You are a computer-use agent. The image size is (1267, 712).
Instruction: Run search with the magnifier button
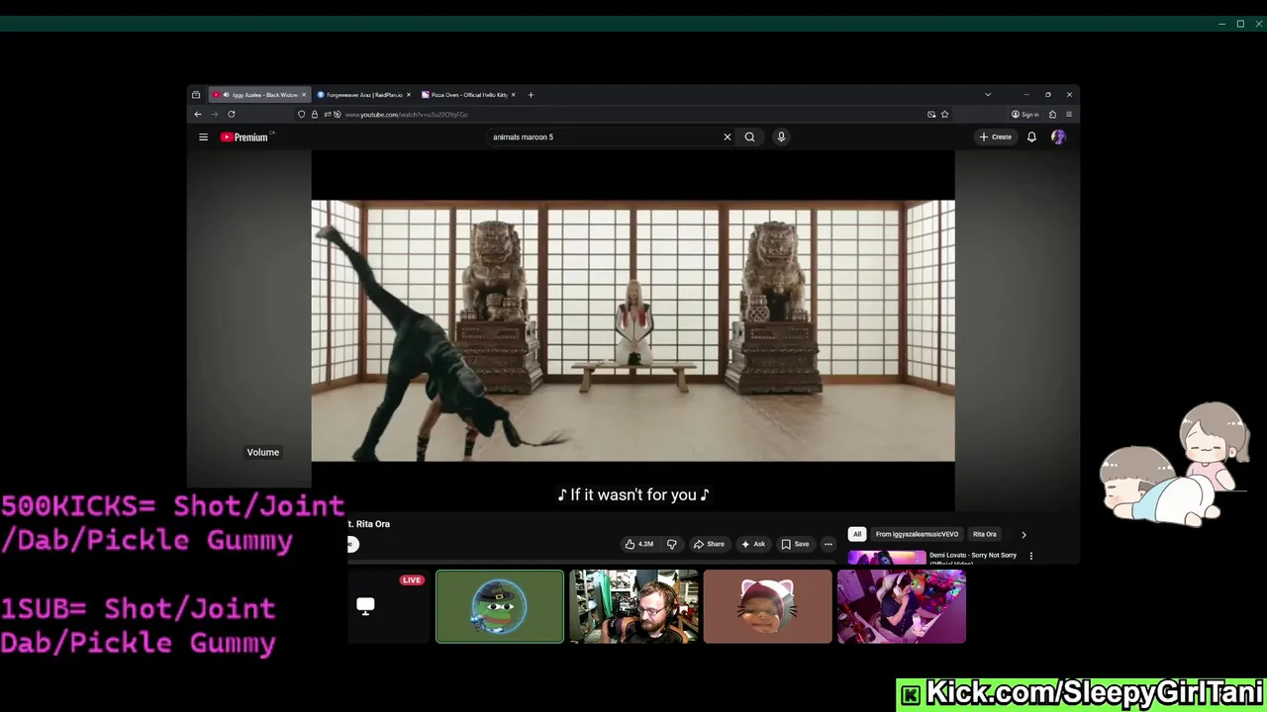pos(749,137)
